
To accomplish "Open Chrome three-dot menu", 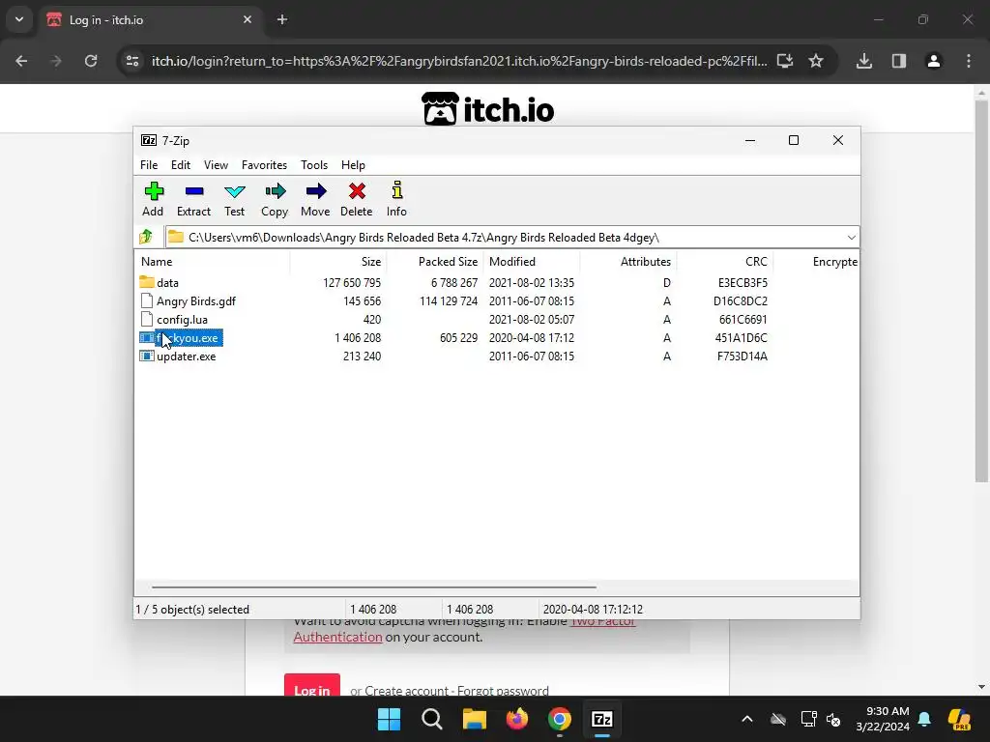I will 969,61.
